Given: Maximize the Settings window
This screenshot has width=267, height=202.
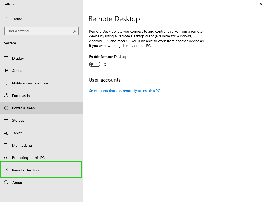Looking at the screenshot, I should pyautogui.click(x=249, y=4).
